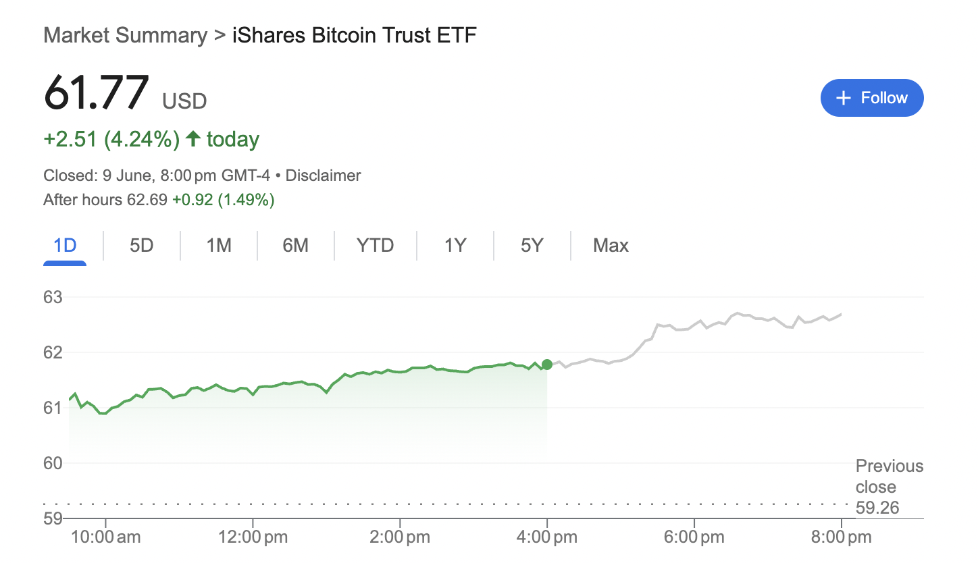Open the YTD chart view
978x563 pixels.
point(375,246)
